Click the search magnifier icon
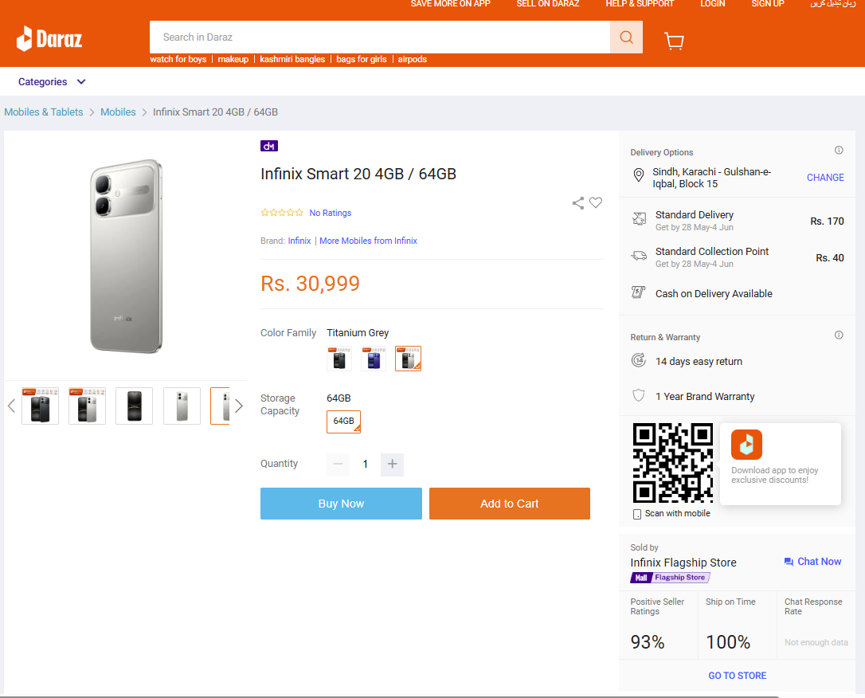 (x=626, y=37)
